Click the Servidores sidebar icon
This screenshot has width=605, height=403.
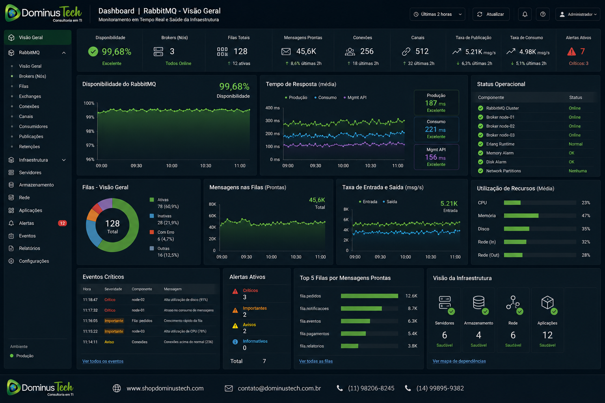point(11,172)
